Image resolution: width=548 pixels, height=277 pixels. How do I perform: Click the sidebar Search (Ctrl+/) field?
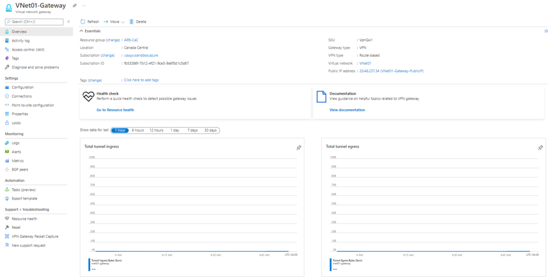[34, 22]
